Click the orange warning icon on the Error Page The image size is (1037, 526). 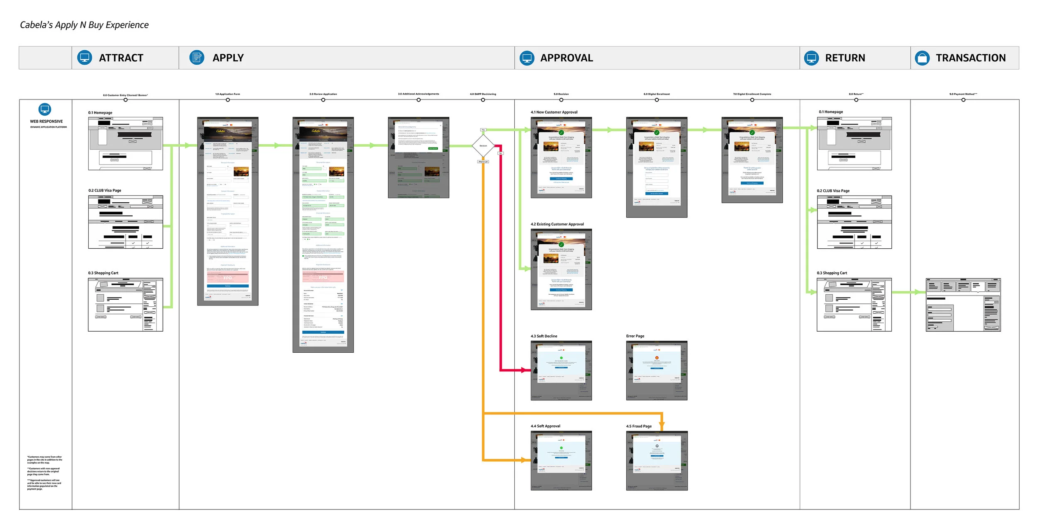tap(657, 358)
